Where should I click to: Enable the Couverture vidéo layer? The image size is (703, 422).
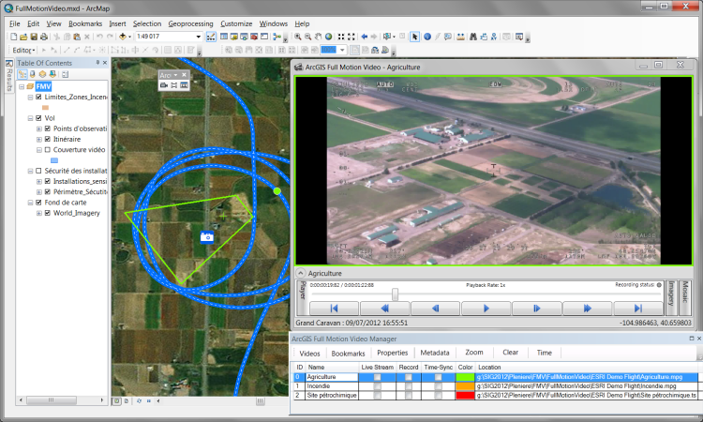click(48, 149)
